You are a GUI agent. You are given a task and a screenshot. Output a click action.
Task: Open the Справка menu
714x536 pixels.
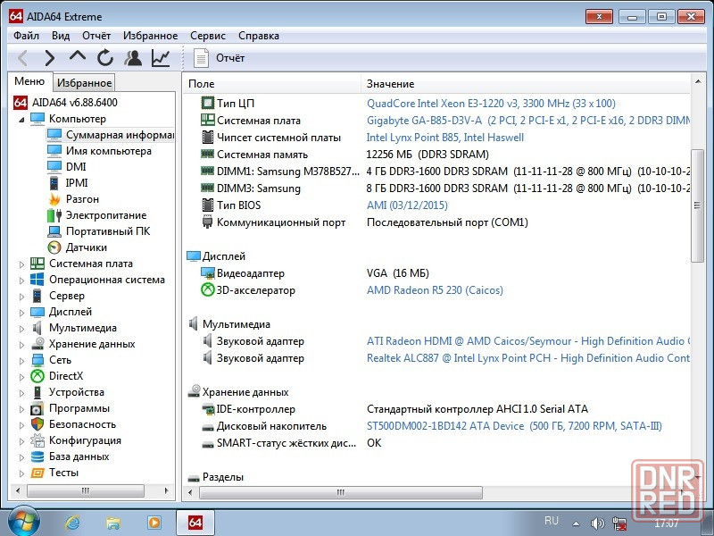point(259,36)
